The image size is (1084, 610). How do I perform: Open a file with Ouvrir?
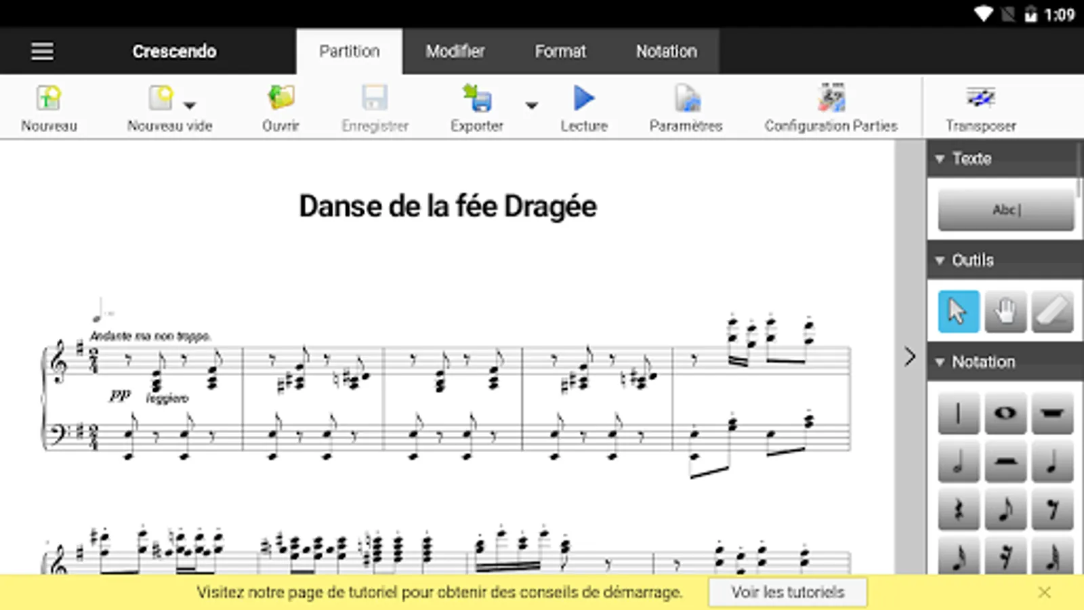click(280, 108)
